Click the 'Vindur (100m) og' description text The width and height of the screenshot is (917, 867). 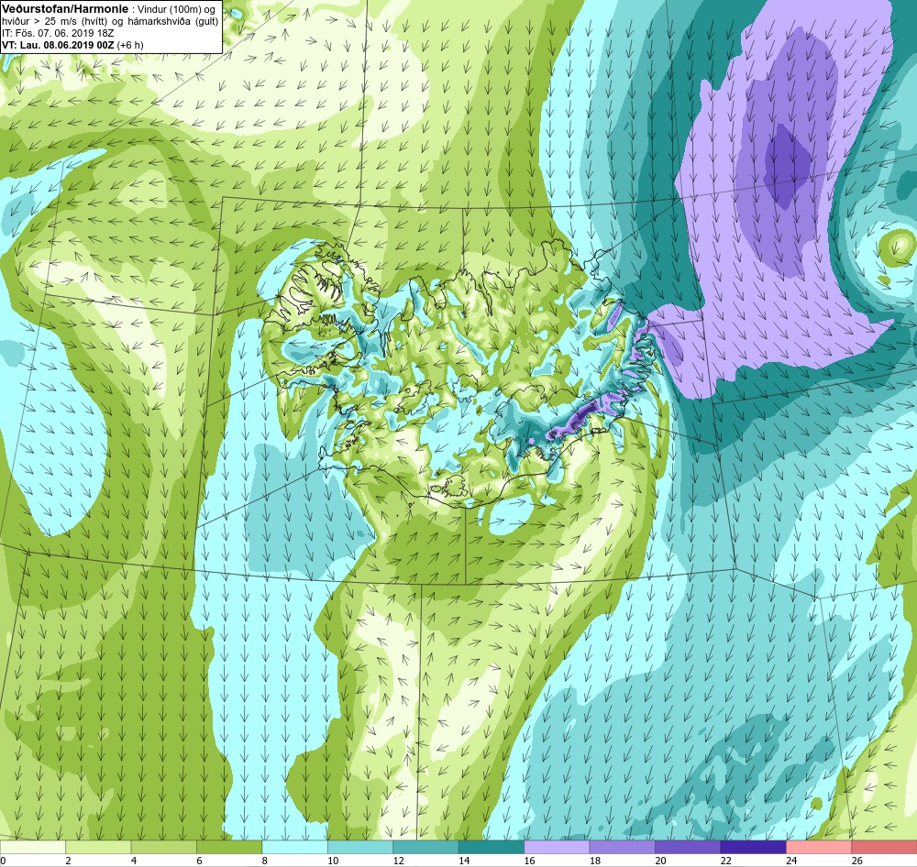pyautogui.click(x=175, y=9)
